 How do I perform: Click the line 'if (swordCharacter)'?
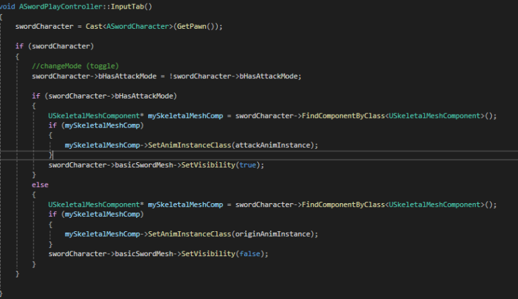[54, 46]
